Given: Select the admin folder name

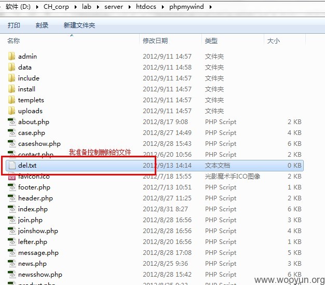Looking at the screenshot, I should coord(28,57).
